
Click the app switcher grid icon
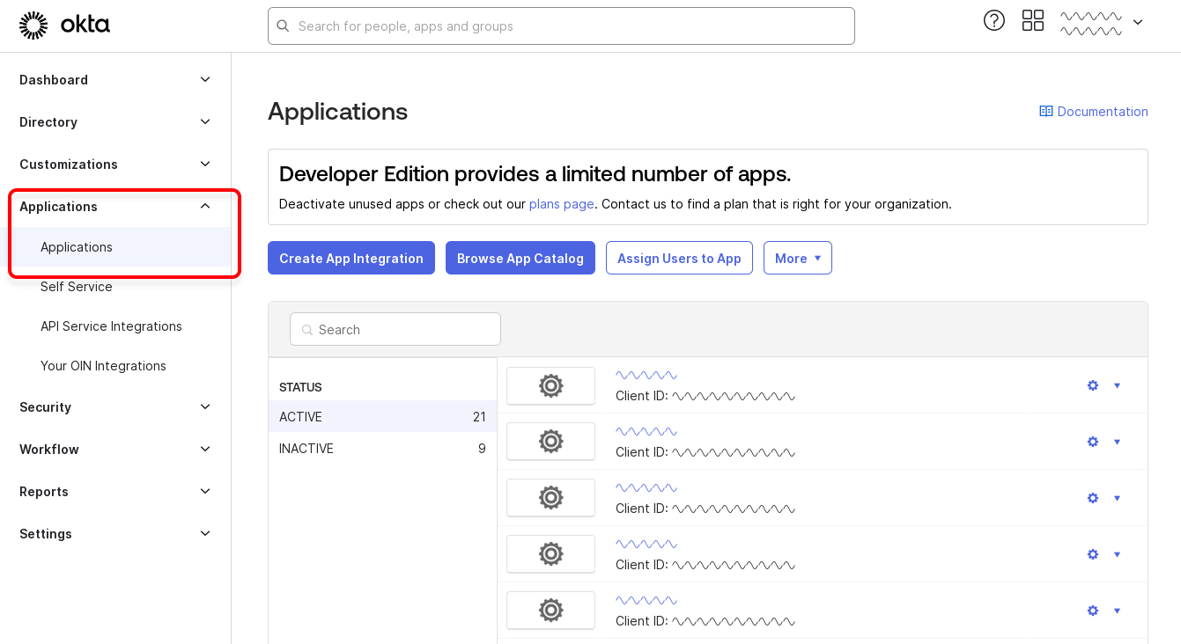point(1032,20)
